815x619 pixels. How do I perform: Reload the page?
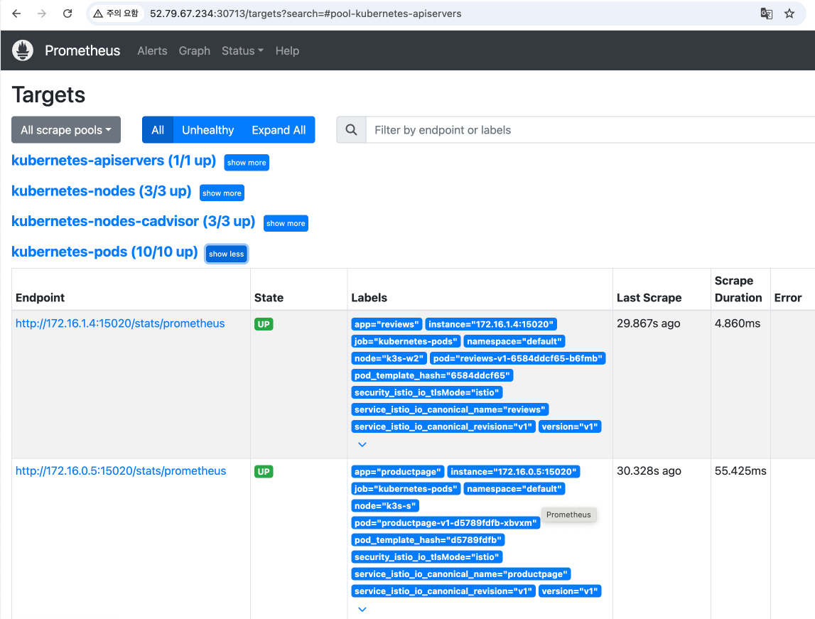[68, 14]
